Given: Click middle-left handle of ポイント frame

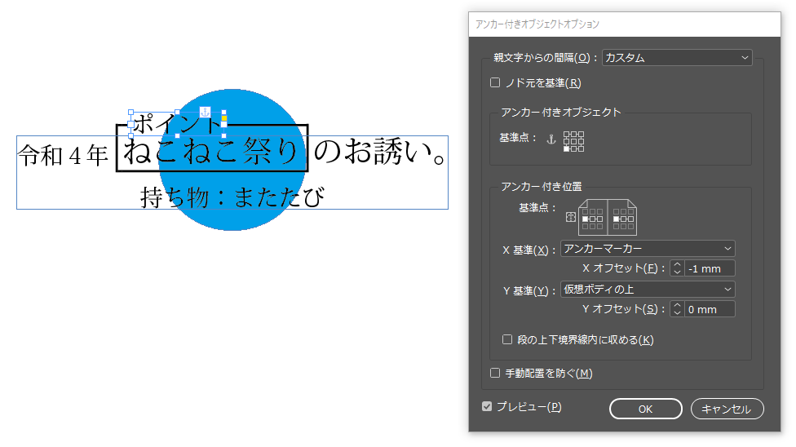Looking at the screenshot, I should click(x=131, y=124).
